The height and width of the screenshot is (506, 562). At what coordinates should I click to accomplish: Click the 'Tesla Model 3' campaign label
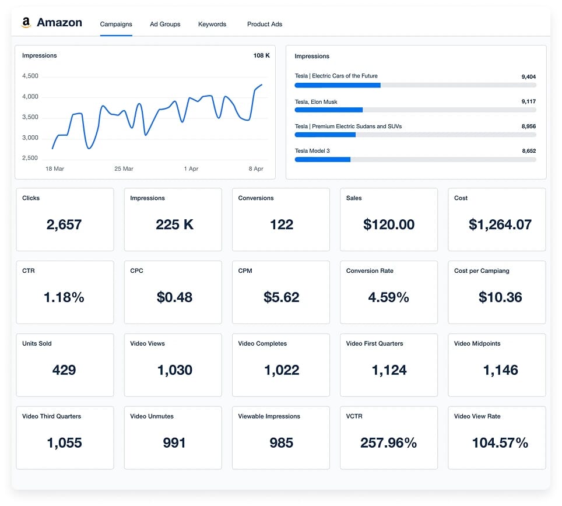[312, 151]
